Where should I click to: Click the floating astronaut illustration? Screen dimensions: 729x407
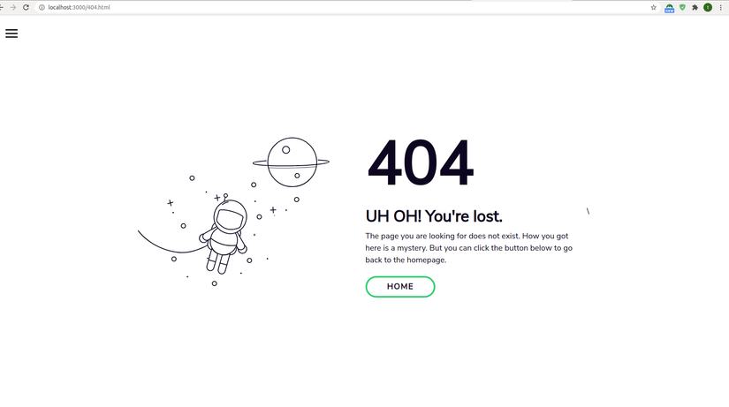point(224,236)
